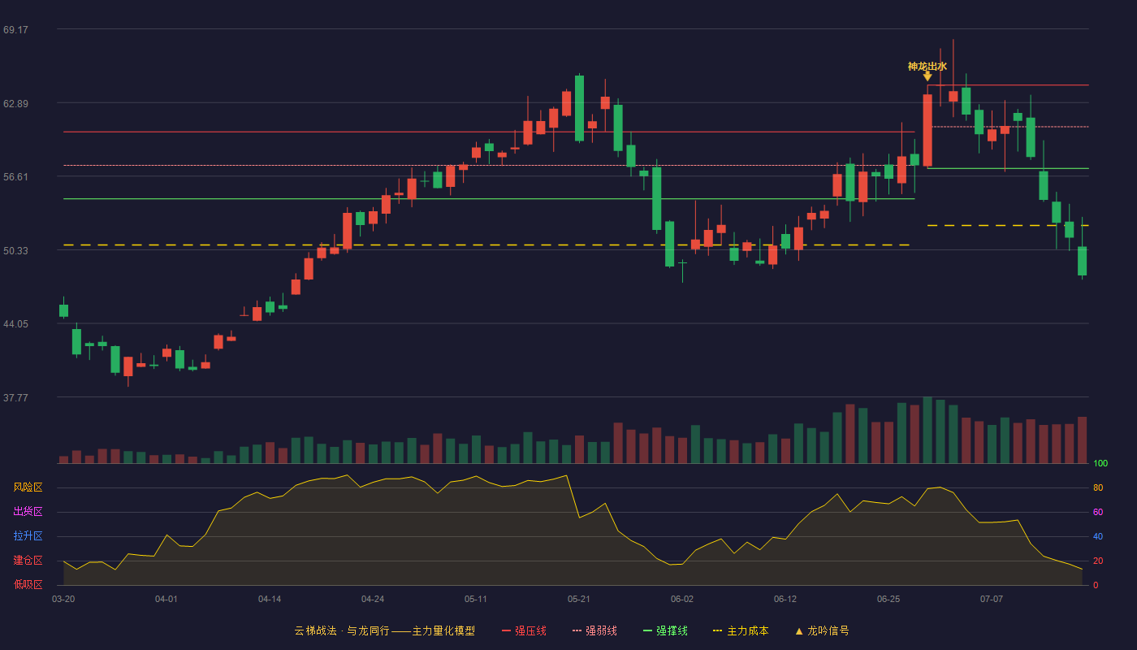Click the 69.17 price axis label

(15, 30)
